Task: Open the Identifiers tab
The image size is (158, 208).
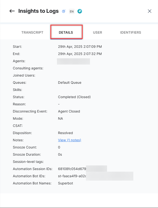Action: click(131, 33)
